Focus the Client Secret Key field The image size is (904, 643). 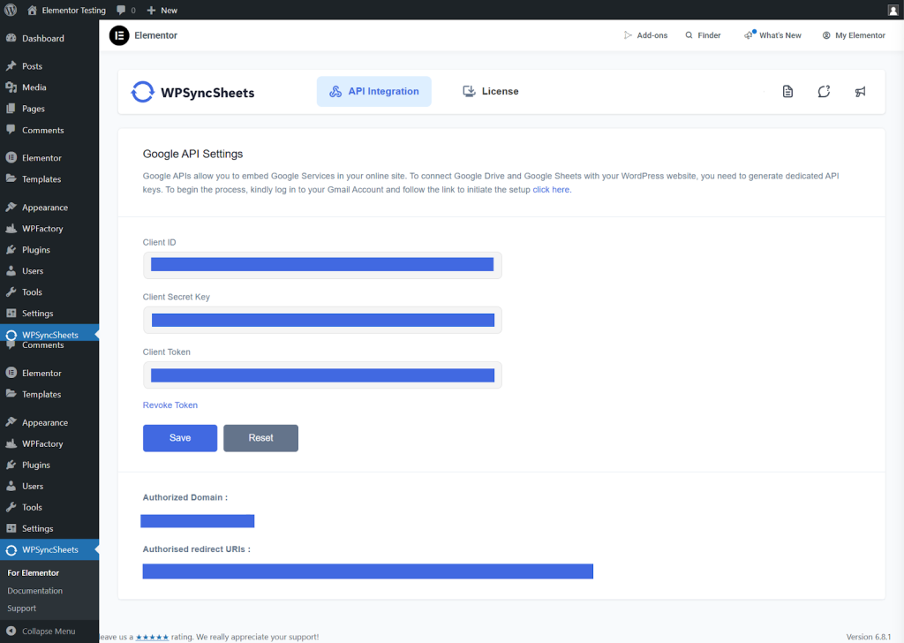pos(322,320)
